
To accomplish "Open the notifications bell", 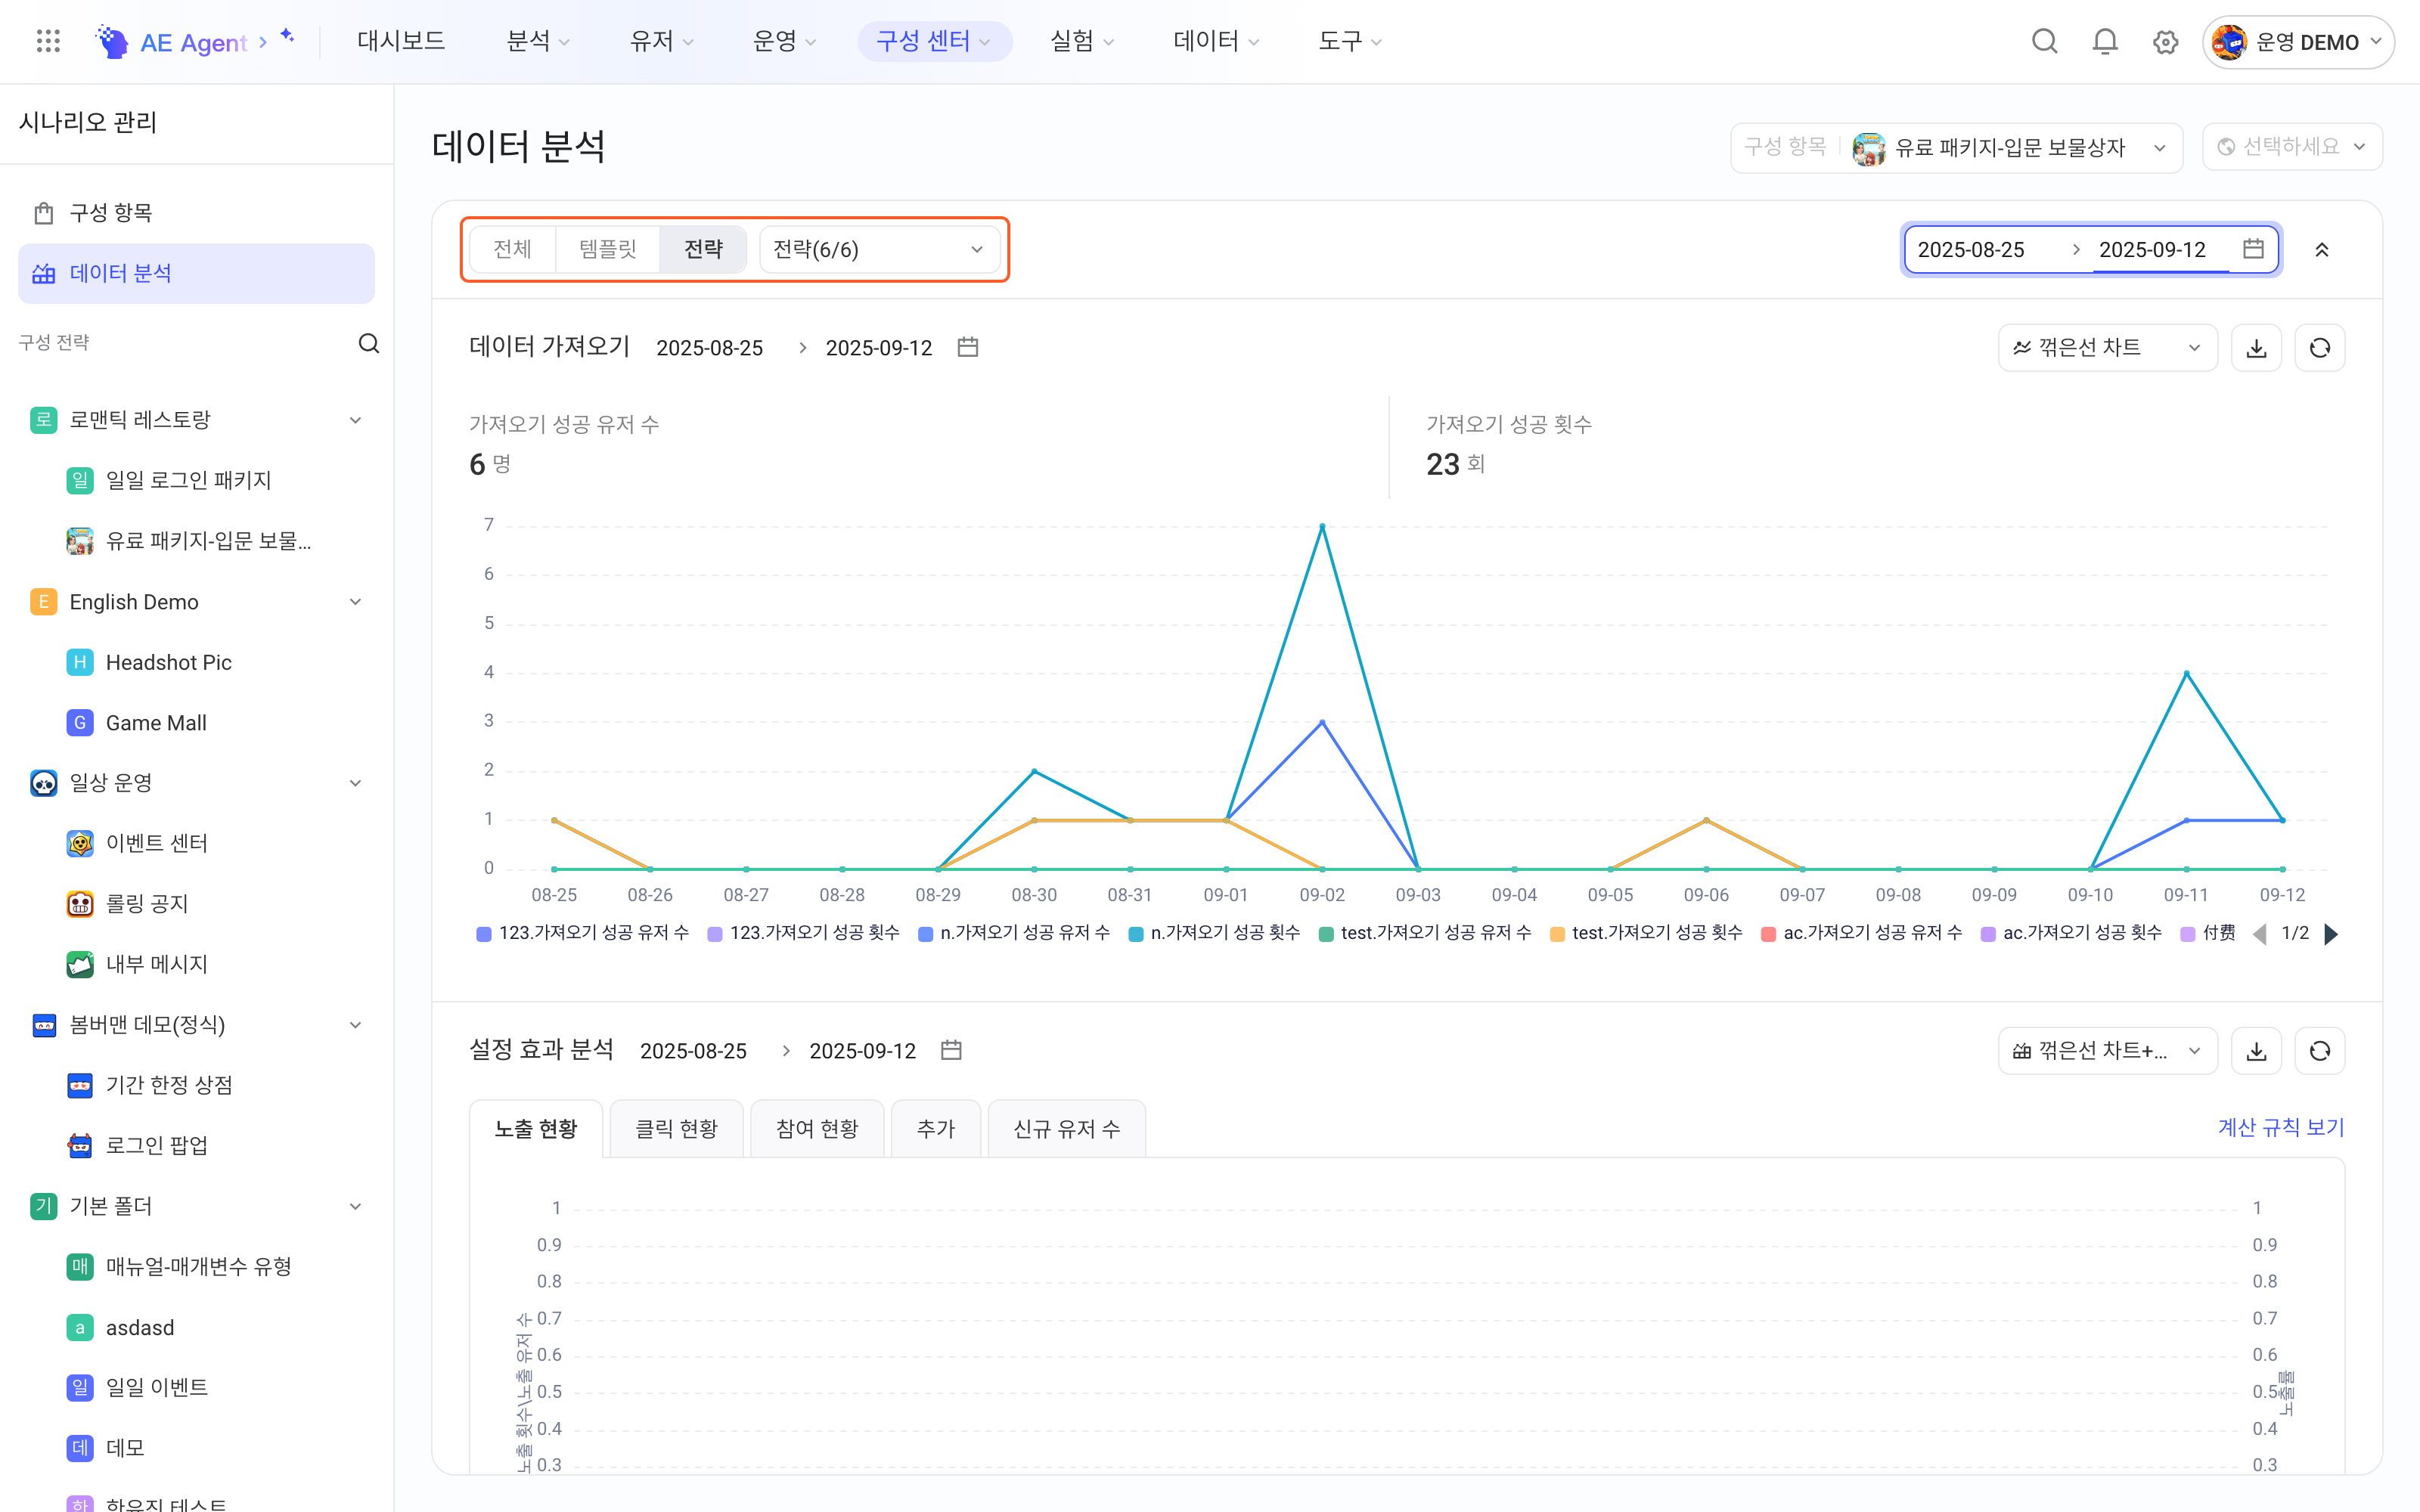I will pyautogui.click(x=2105, y=41).
